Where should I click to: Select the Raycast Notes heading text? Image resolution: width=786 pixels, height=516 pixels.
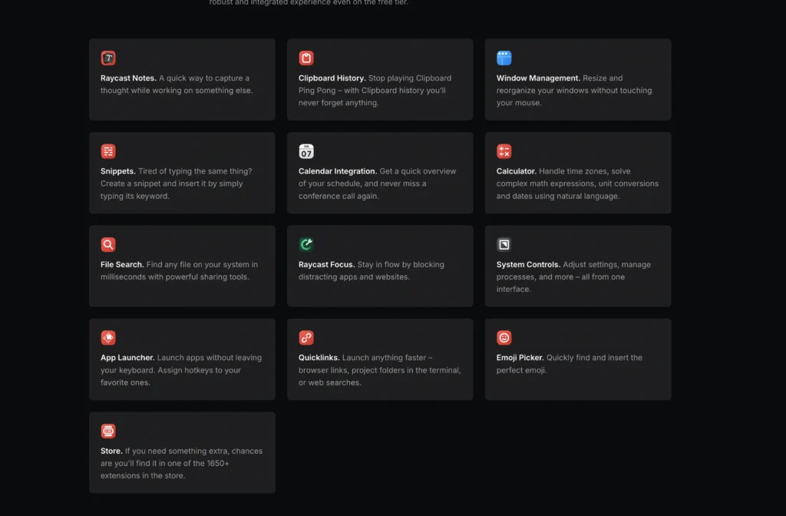click(128, 78)
